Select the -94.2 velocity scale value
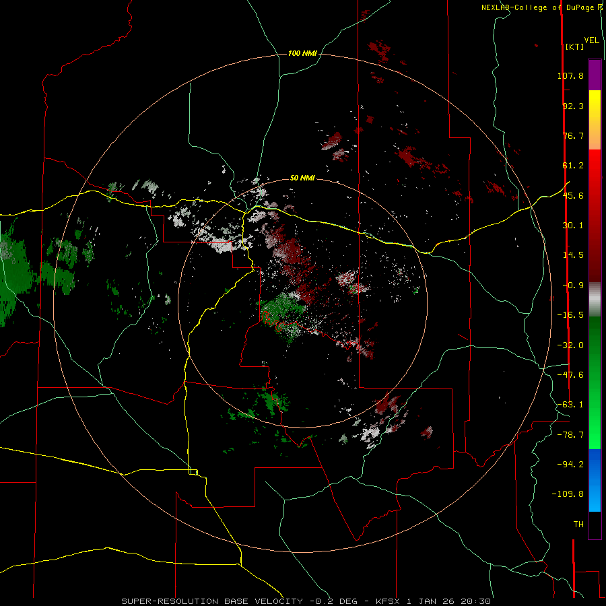606x606 pixels. (x=570, y=464)
